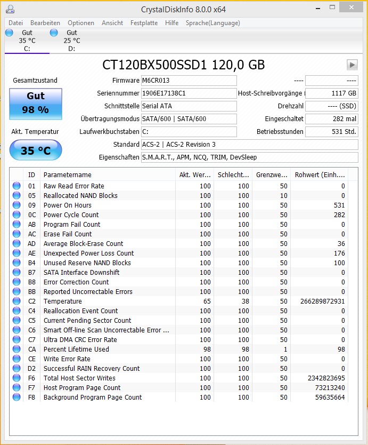Image resolution: width=368 pixels, height=445 pixels.
Task: Click the Standard field ACS-2 Revision 3
Action: click(250, 145)
